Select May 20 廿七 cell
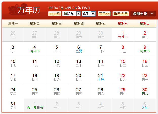158x114 pixels. 79,77
